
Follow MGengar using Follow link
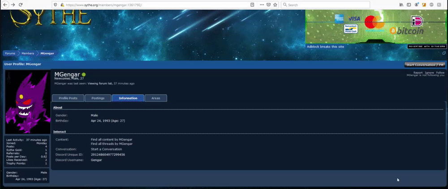440,73
